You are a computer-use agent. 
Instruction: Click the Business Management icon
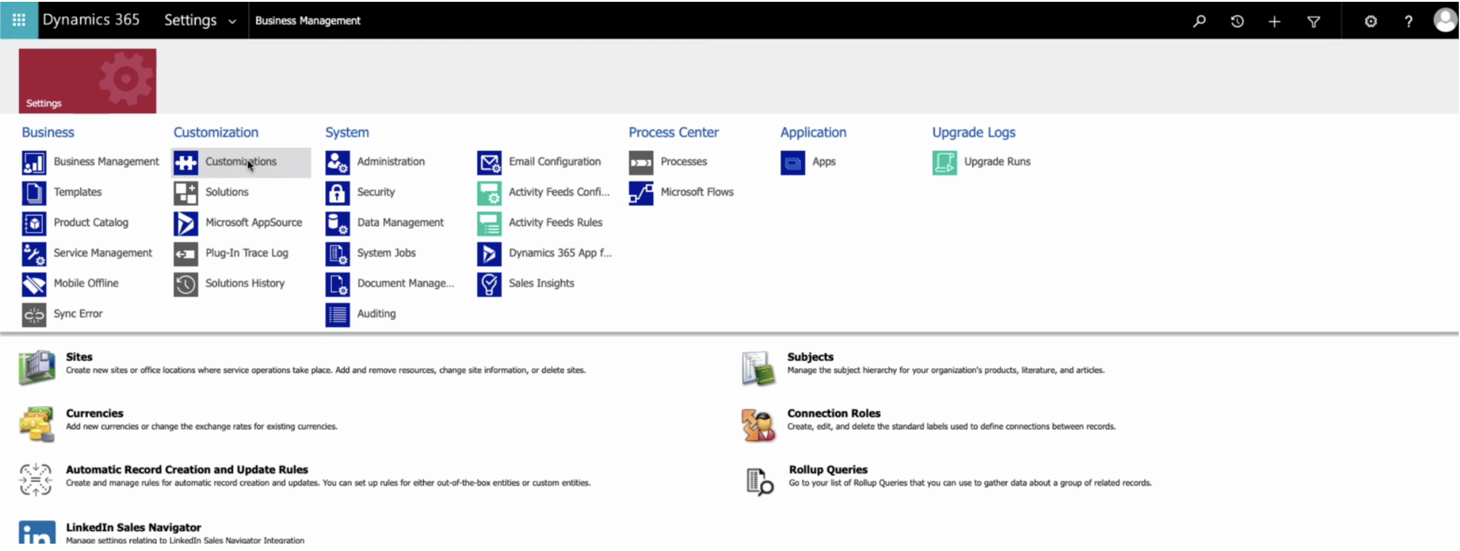(x=34, y=162)
